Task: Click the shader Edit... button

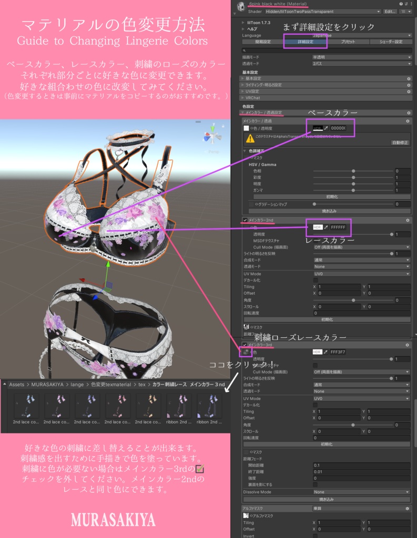Action: pyautogui.click(x=390, y=12)
